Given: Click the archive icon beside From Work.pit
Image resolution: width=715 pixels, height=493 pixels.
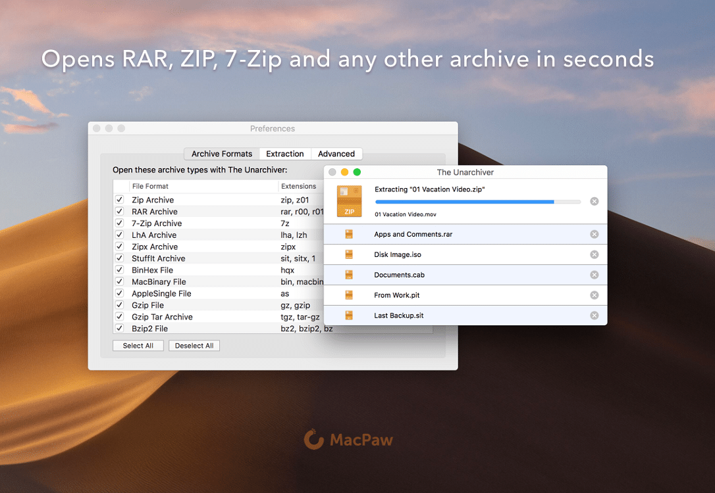Looking at the screenshot, I should pos(348,295).
